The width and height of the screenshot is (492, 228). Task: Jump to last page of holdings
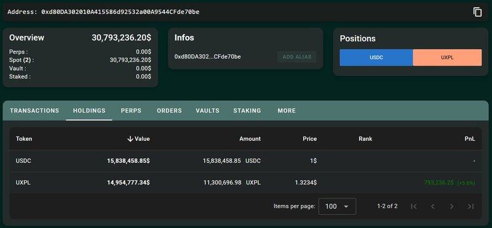point(470,206)
